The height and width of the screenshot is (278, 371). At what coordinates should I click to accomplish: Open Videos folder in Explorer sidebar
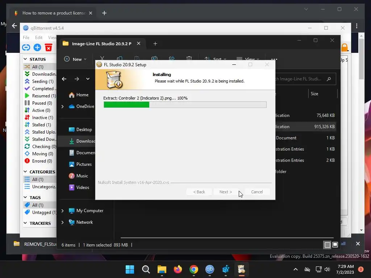(x=79, y=188)
